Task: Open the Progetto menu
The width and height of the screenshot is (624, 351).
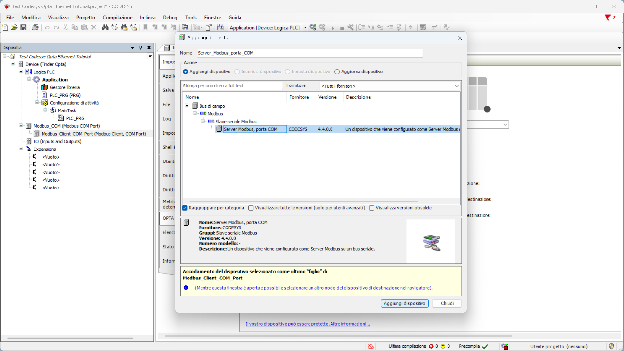Action: tap(85, 18)
